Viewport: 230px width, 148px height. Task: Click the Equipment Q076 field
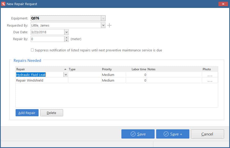click(66, 18)
